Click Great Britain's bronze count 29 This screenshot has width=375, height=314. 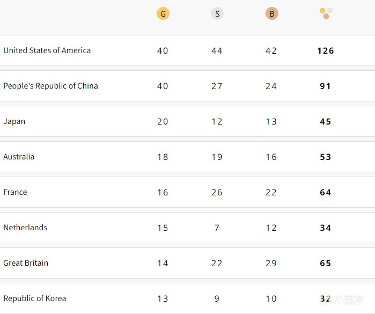point(271,264)
